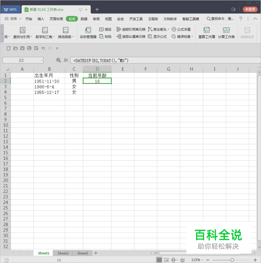Toggle Show Formulas mode
Viewport: 261px width, 263px height.
[x=157, y=37]
